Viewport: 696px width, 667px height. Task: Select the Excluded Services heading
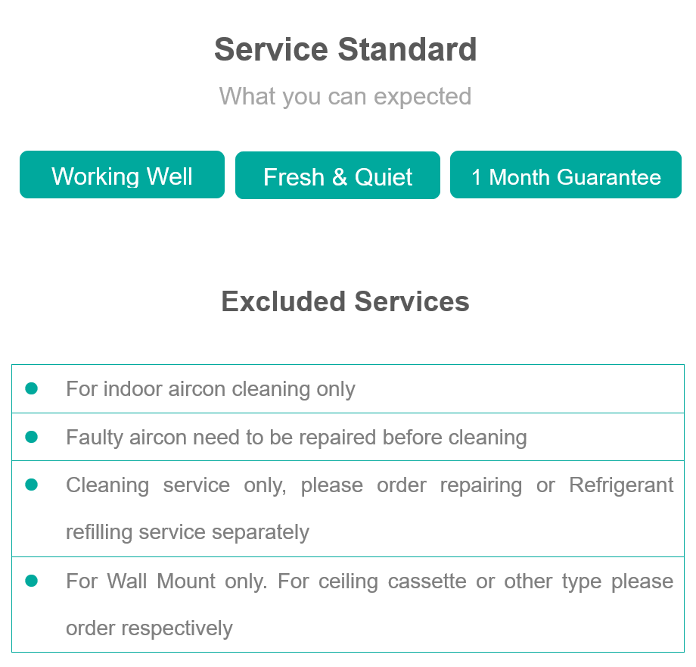click(345, 301)
